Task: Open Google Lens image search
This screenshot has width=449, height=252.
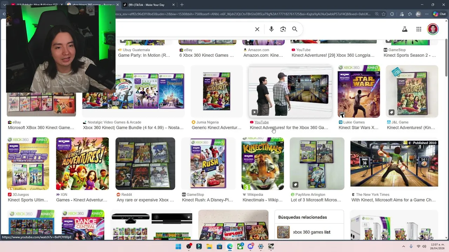Action: pos(283,29)
